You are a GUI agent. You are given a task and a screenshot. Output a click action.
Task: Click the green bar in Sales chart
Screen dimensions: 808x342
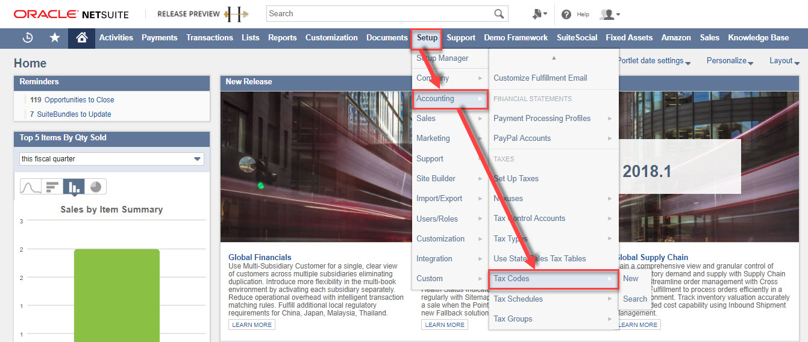pyautogui.click(x=117, y=295)
